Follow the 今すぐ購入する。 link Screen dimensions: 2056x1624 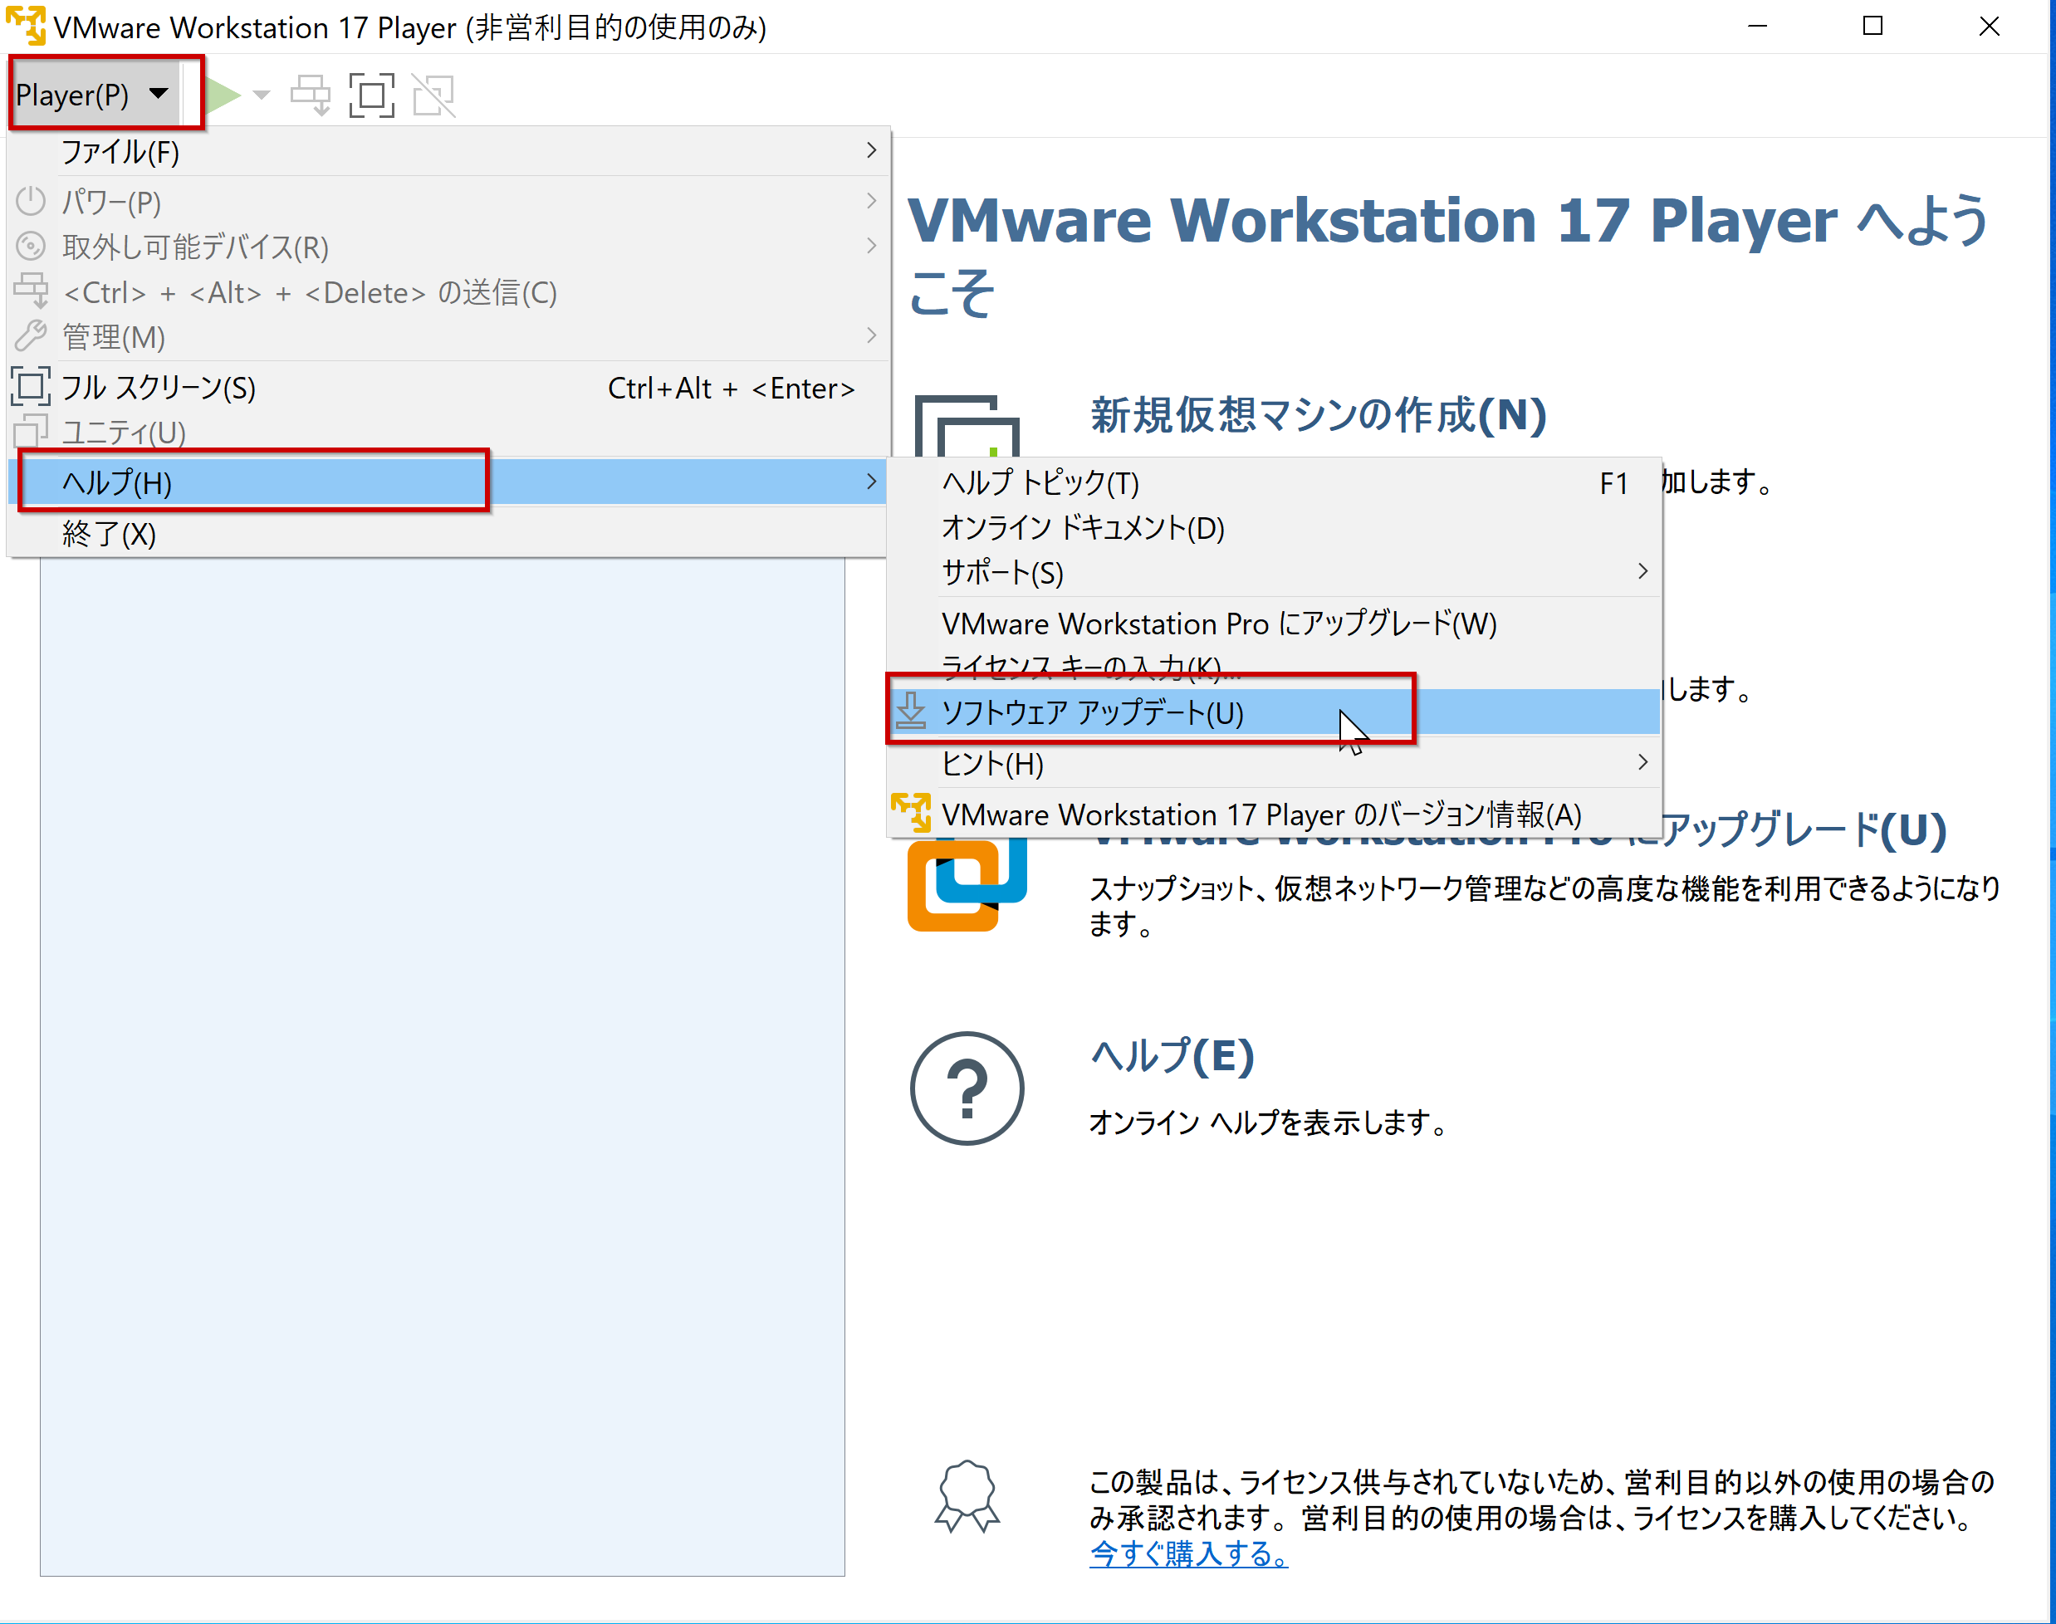pyautogui.click(x=1189, y=1553)
